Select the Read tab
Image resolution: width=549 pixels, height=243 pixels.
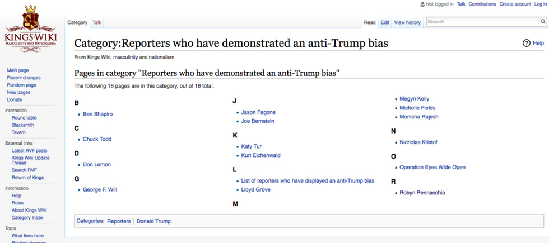coord(370,22)
